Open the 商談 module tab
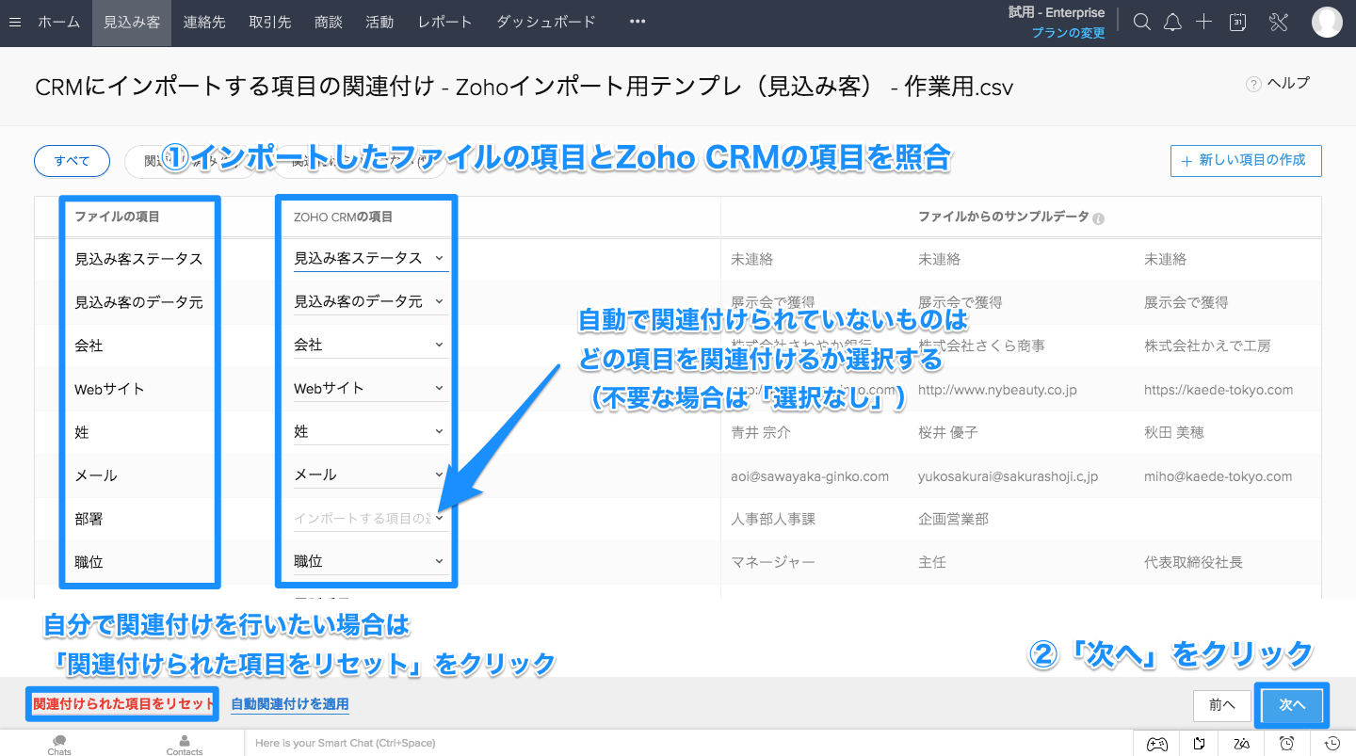Viewport: 1356px width, 756px height. click(329, 22)
